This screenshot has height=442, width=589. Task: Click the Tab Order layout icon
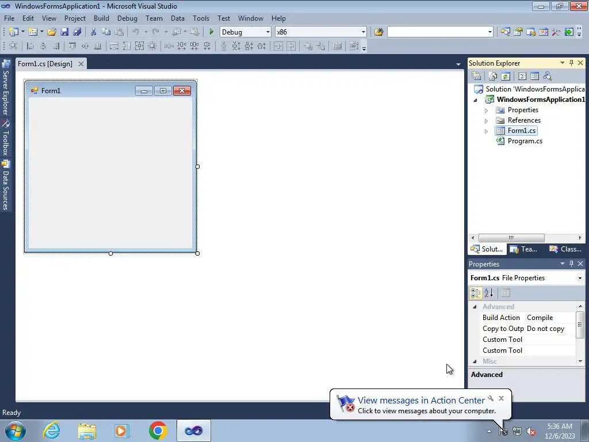coord(354,46)
